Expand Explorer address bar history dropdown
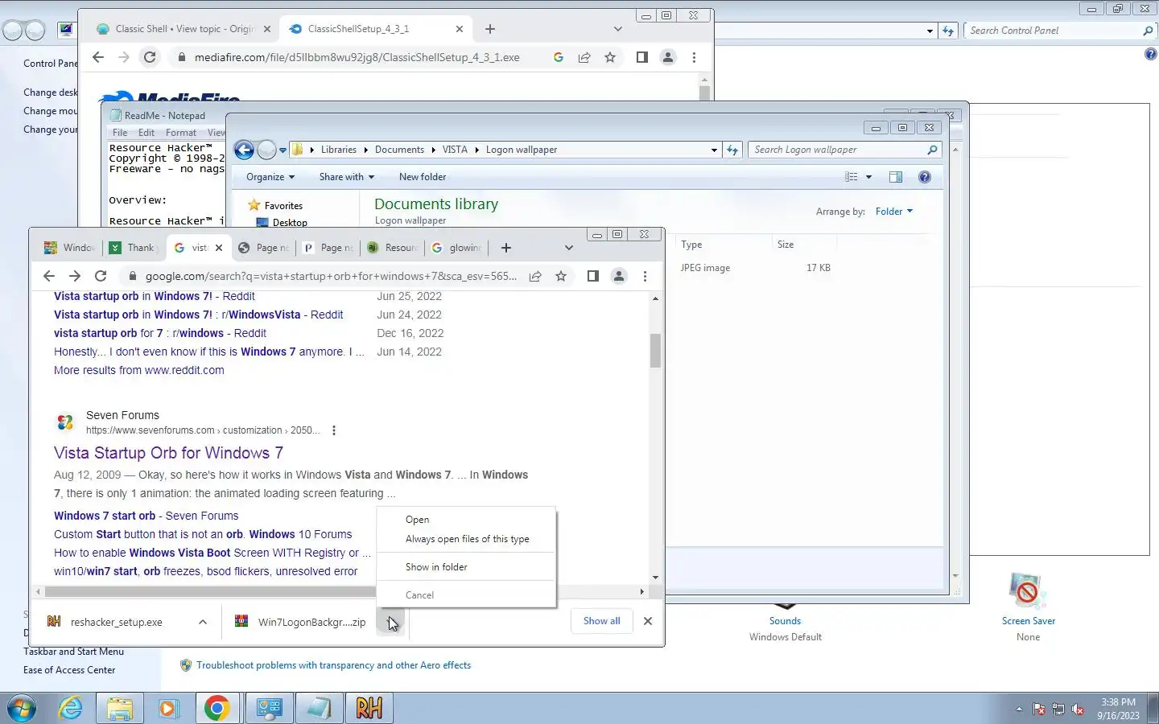 [714, 150]
